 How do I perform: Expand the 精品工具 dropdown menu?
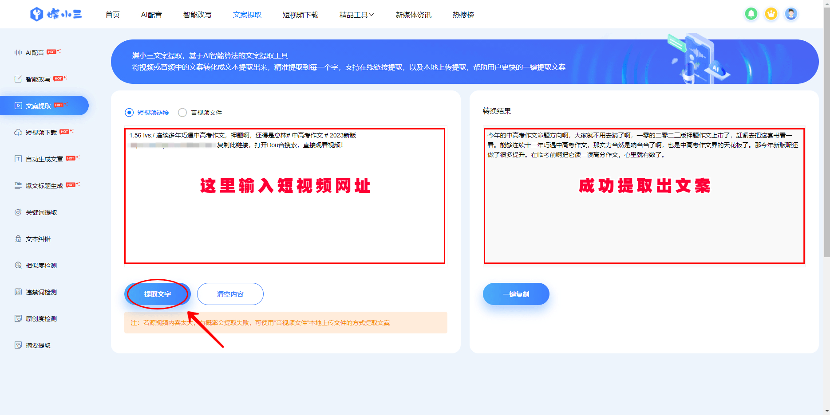click(356, 15)
